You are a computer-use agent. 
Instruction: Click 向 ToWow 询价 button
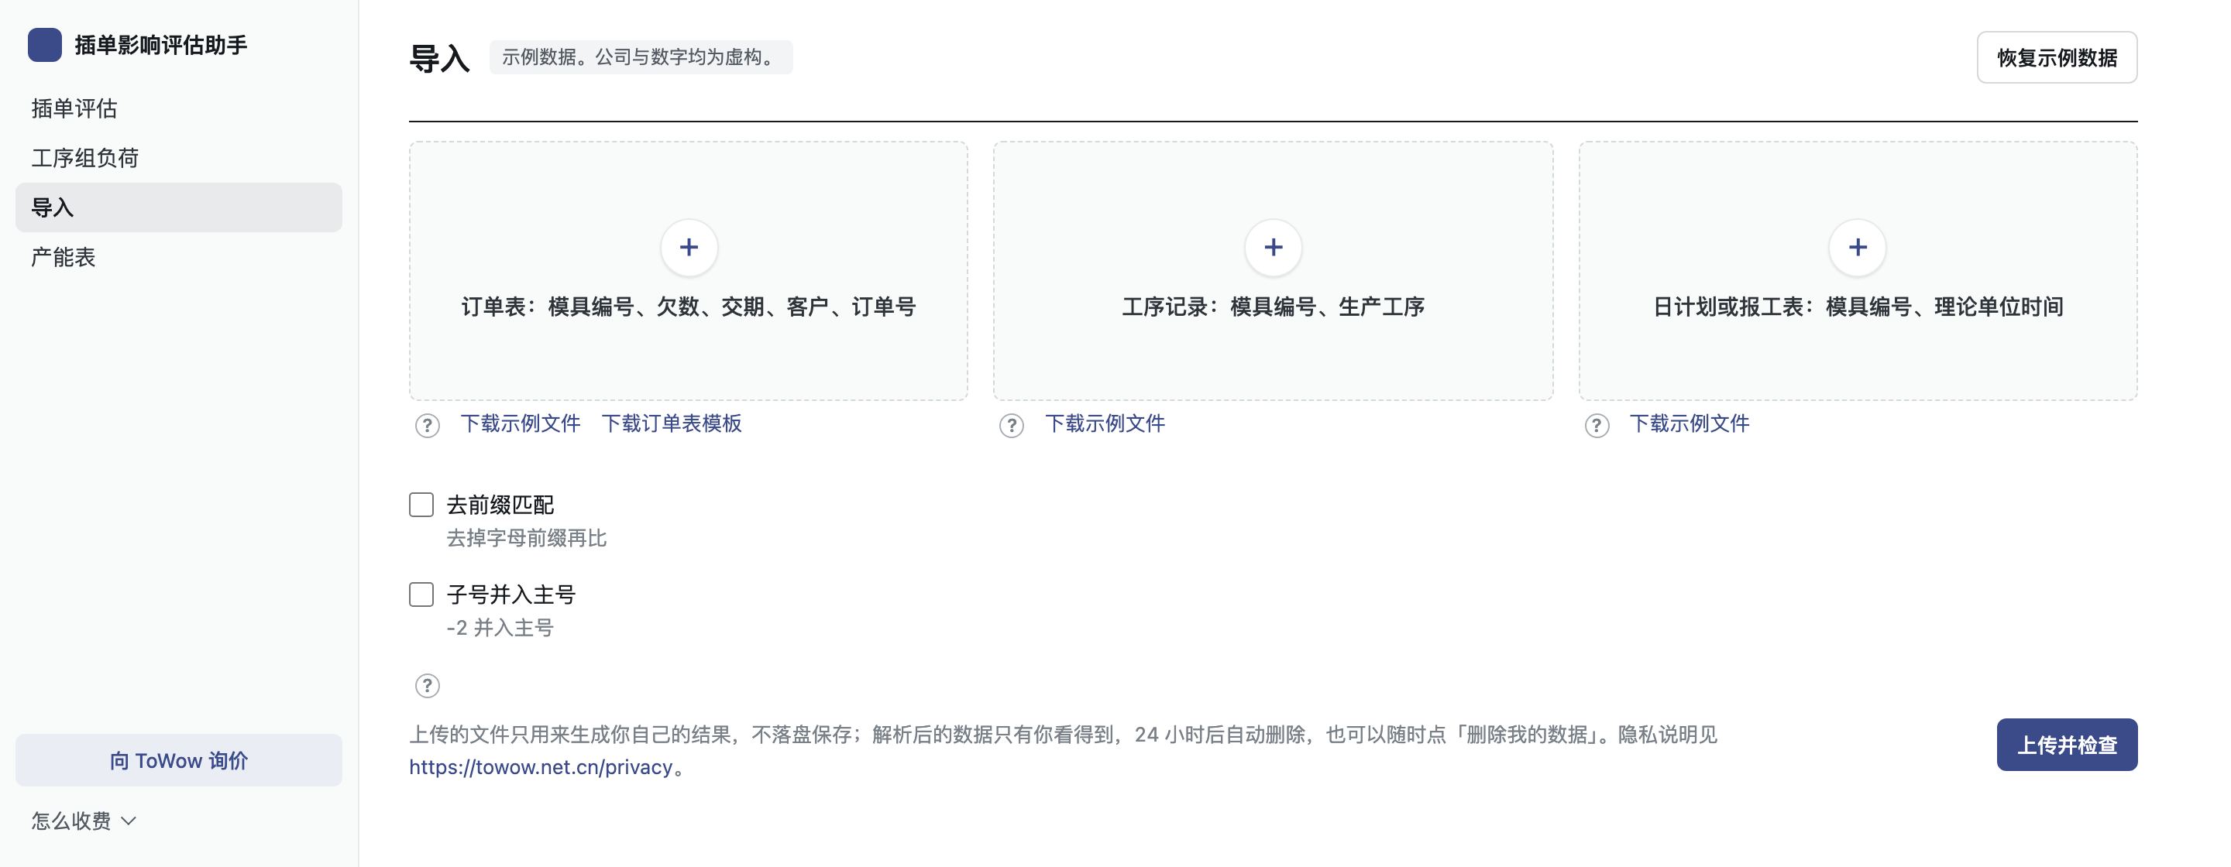178,761
